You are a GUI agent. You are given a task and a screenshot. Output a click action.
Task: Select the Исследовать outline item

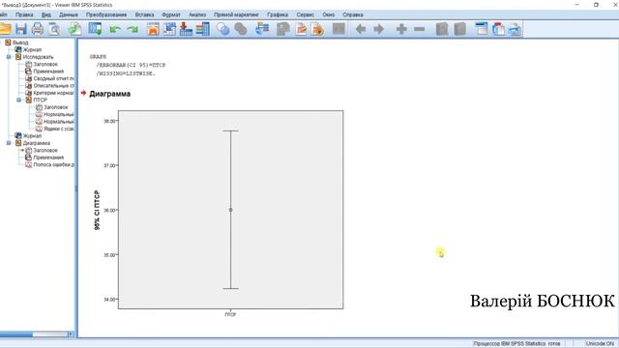(x=38, y=57)
